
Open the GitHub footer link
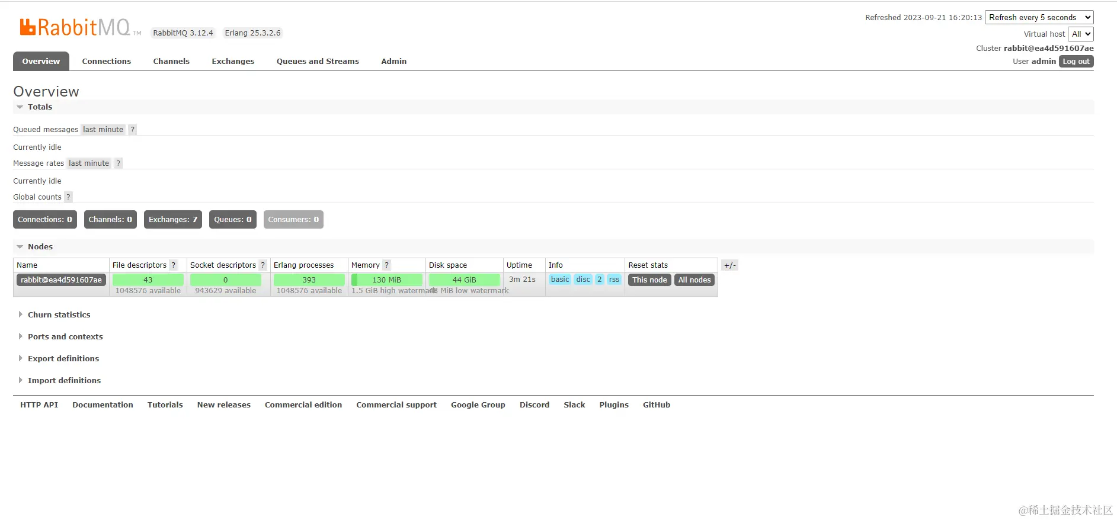pyautogui.click(x=657, y=405)
